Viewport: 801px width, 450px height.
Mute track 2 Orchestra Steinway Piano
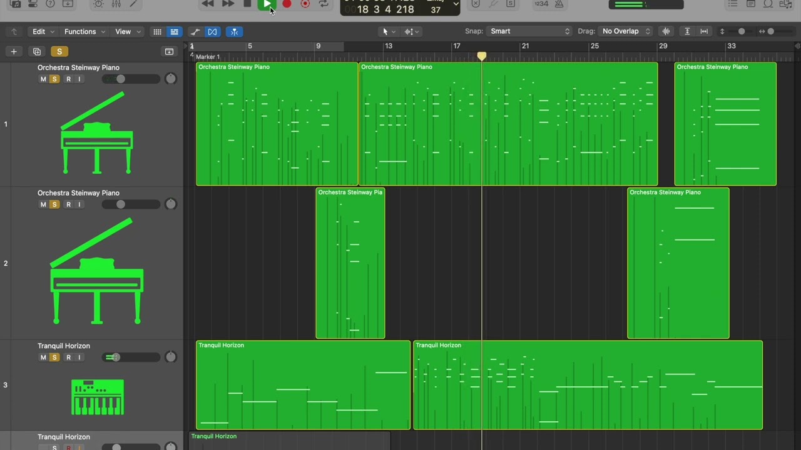click(x=43, y=204)
